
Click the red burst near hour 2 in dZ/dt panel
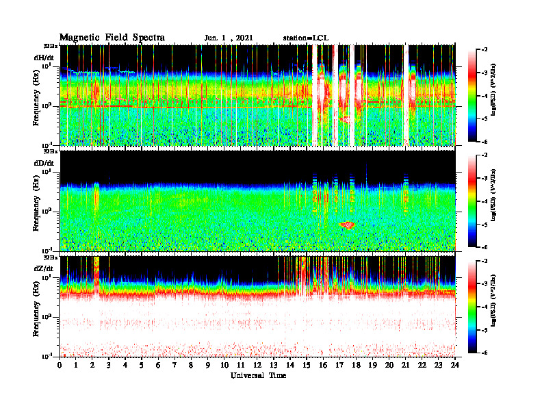point(96,275)
